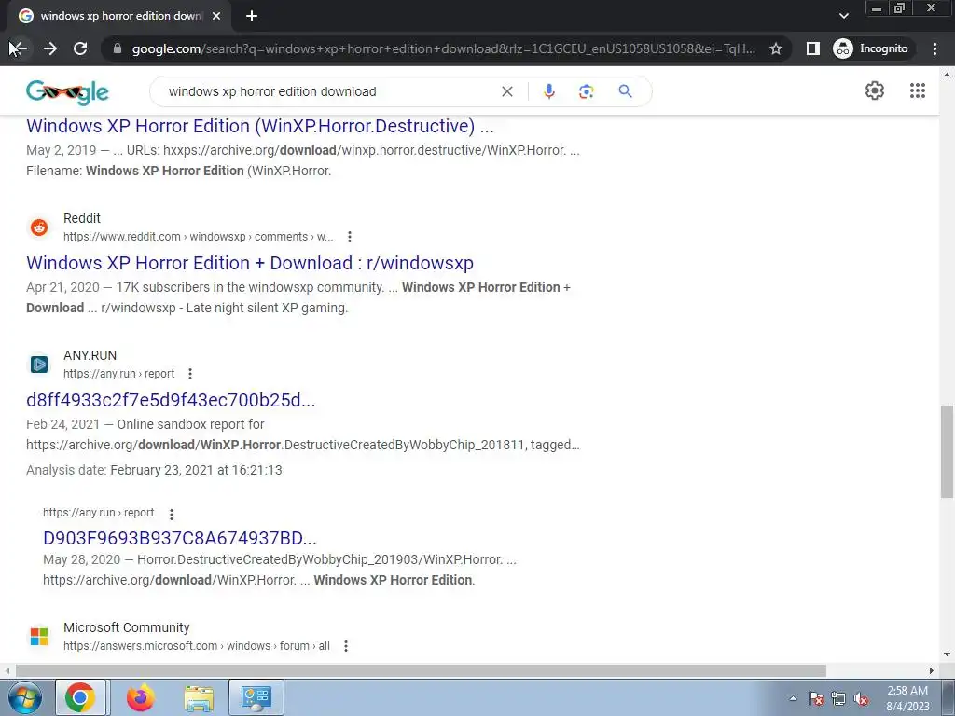Click the scroll left arrow of the horizontal scrollbar
This screenshot has width=955, height=716.
pyautogui.click(x=7, y=670)
